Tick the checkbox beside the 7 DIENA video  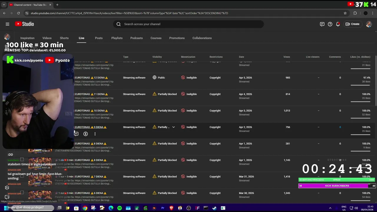22,176
